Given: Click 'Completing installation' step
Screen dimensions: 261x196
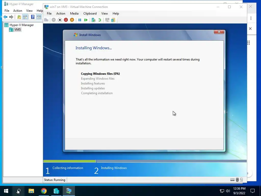Looking at the screenshot, I should (x=97, y=93).
